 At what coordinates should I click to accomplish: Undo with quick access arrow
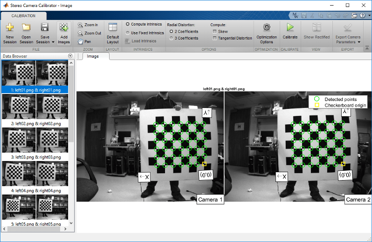point(338,16)
